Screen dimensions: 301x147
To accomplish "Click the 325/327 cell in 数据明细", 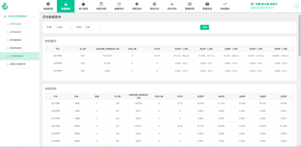I will (138, 126).
